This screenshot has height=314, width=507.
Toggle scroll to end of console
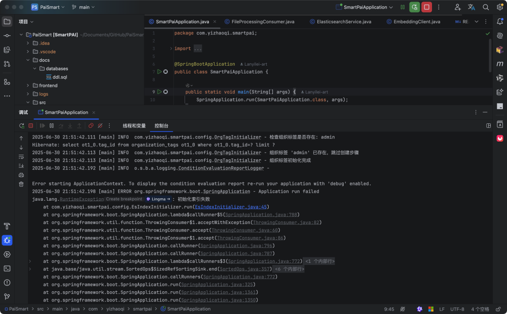pyautogui.click(x=21, y=166)
